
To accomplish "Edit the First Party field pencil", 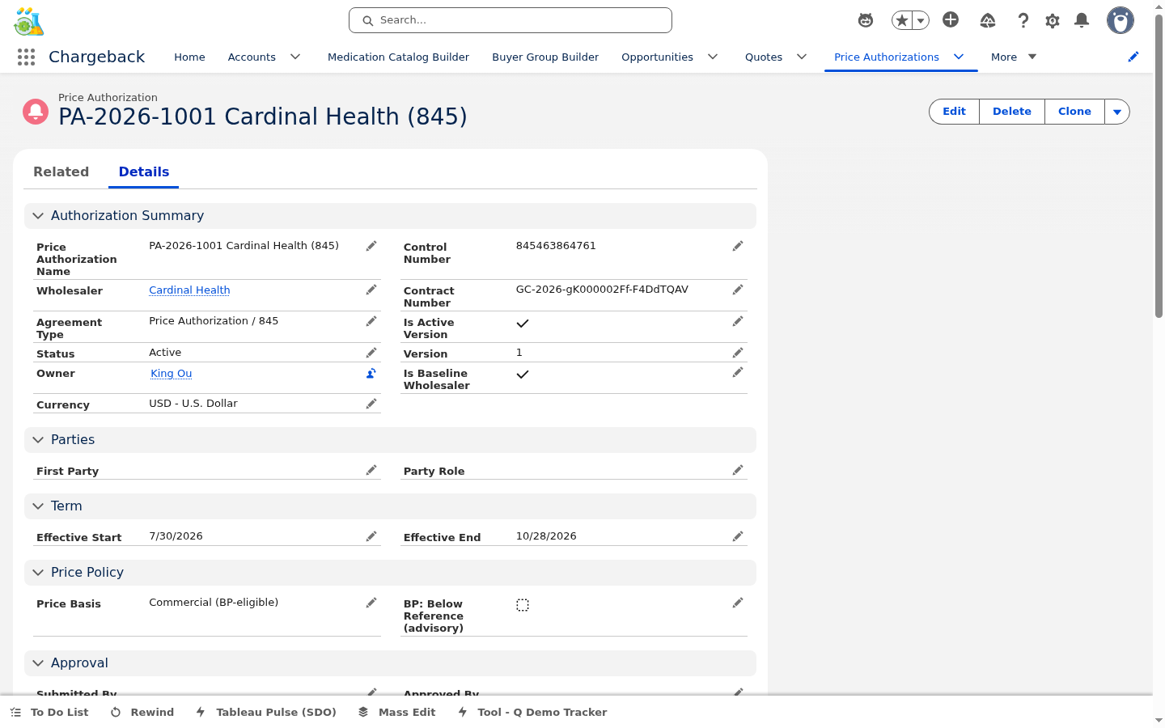I will [371, 470].
